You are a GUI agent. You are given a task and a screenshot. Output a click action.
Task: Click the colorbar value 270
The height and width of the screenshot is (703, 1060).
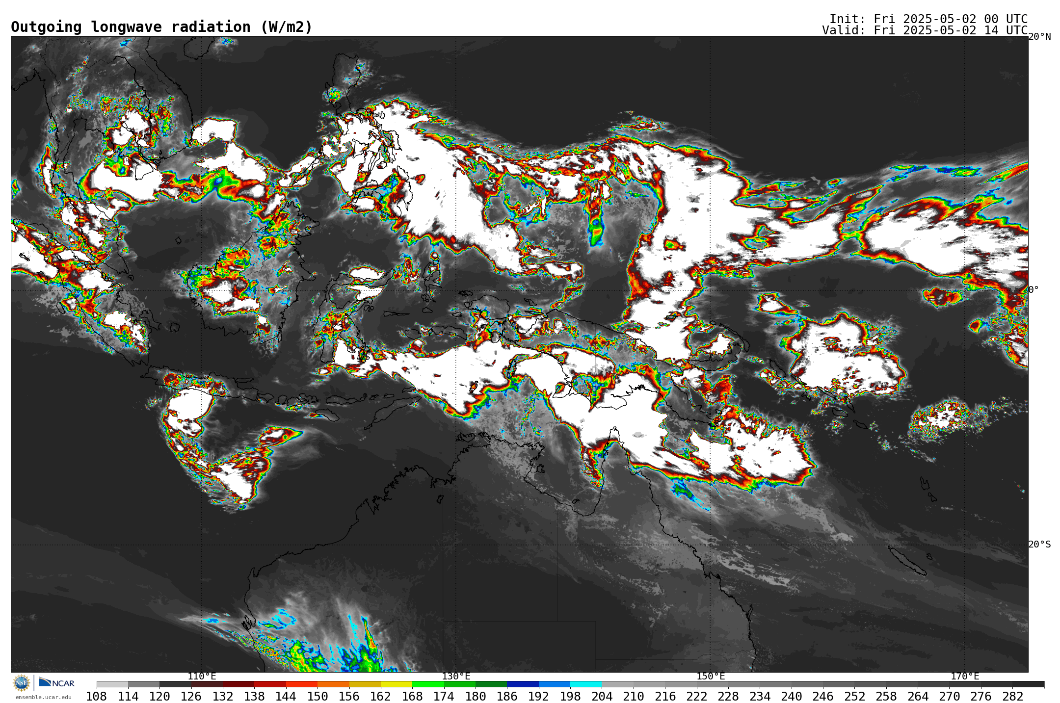coord(949,696)
